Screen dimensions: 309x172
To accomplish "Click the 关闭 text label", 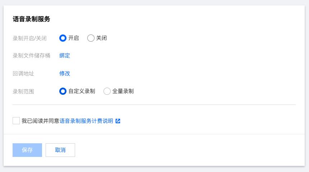I will [101, 38].
